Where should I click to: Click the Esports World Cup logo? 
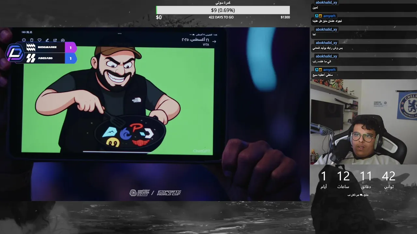pos(169,193)
